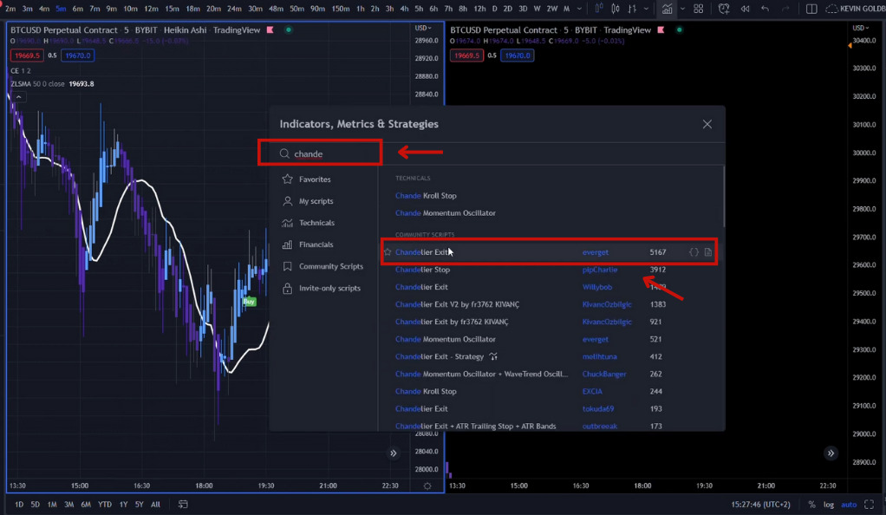Image resolution: width=886 pixels, height=515 pixels.
Task: Undo the last chart action
Action: point(765,9)
